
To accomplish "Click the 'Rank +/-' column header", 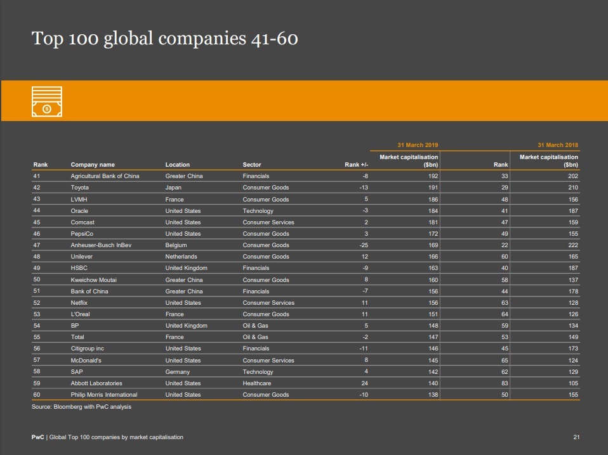I will pyautogui.click(x=356, y=165).
